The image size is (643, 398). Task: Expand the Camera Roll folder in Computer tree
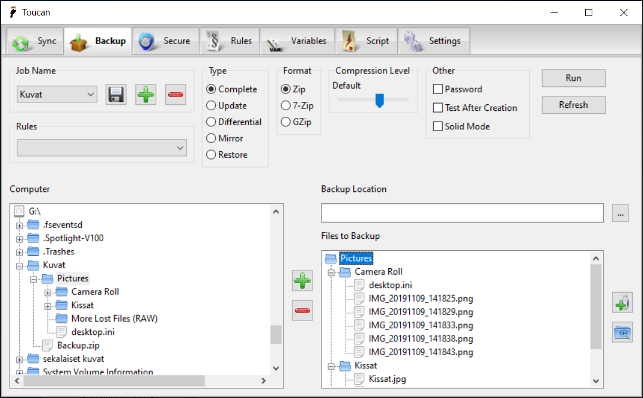[x=48, y=292]
